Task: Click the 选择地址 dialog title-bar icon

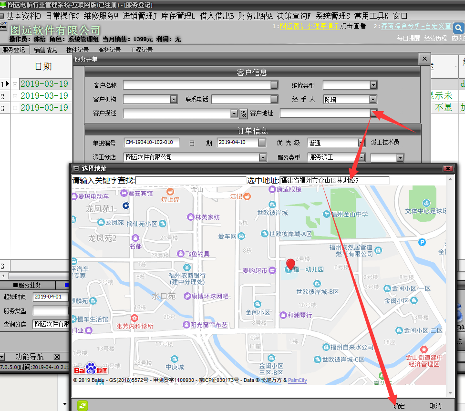Action: coord(76,168)
